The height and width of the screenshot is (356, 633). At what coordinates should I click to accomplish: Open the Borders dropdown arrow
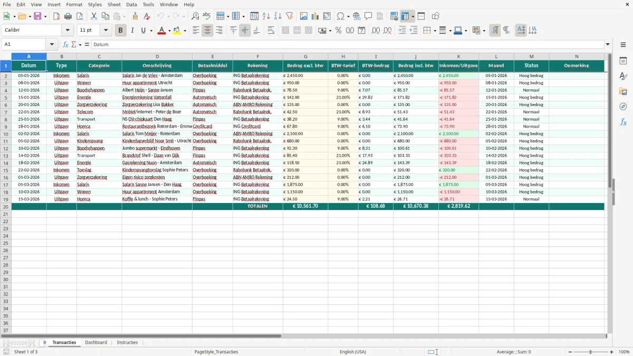click(434, 31)
